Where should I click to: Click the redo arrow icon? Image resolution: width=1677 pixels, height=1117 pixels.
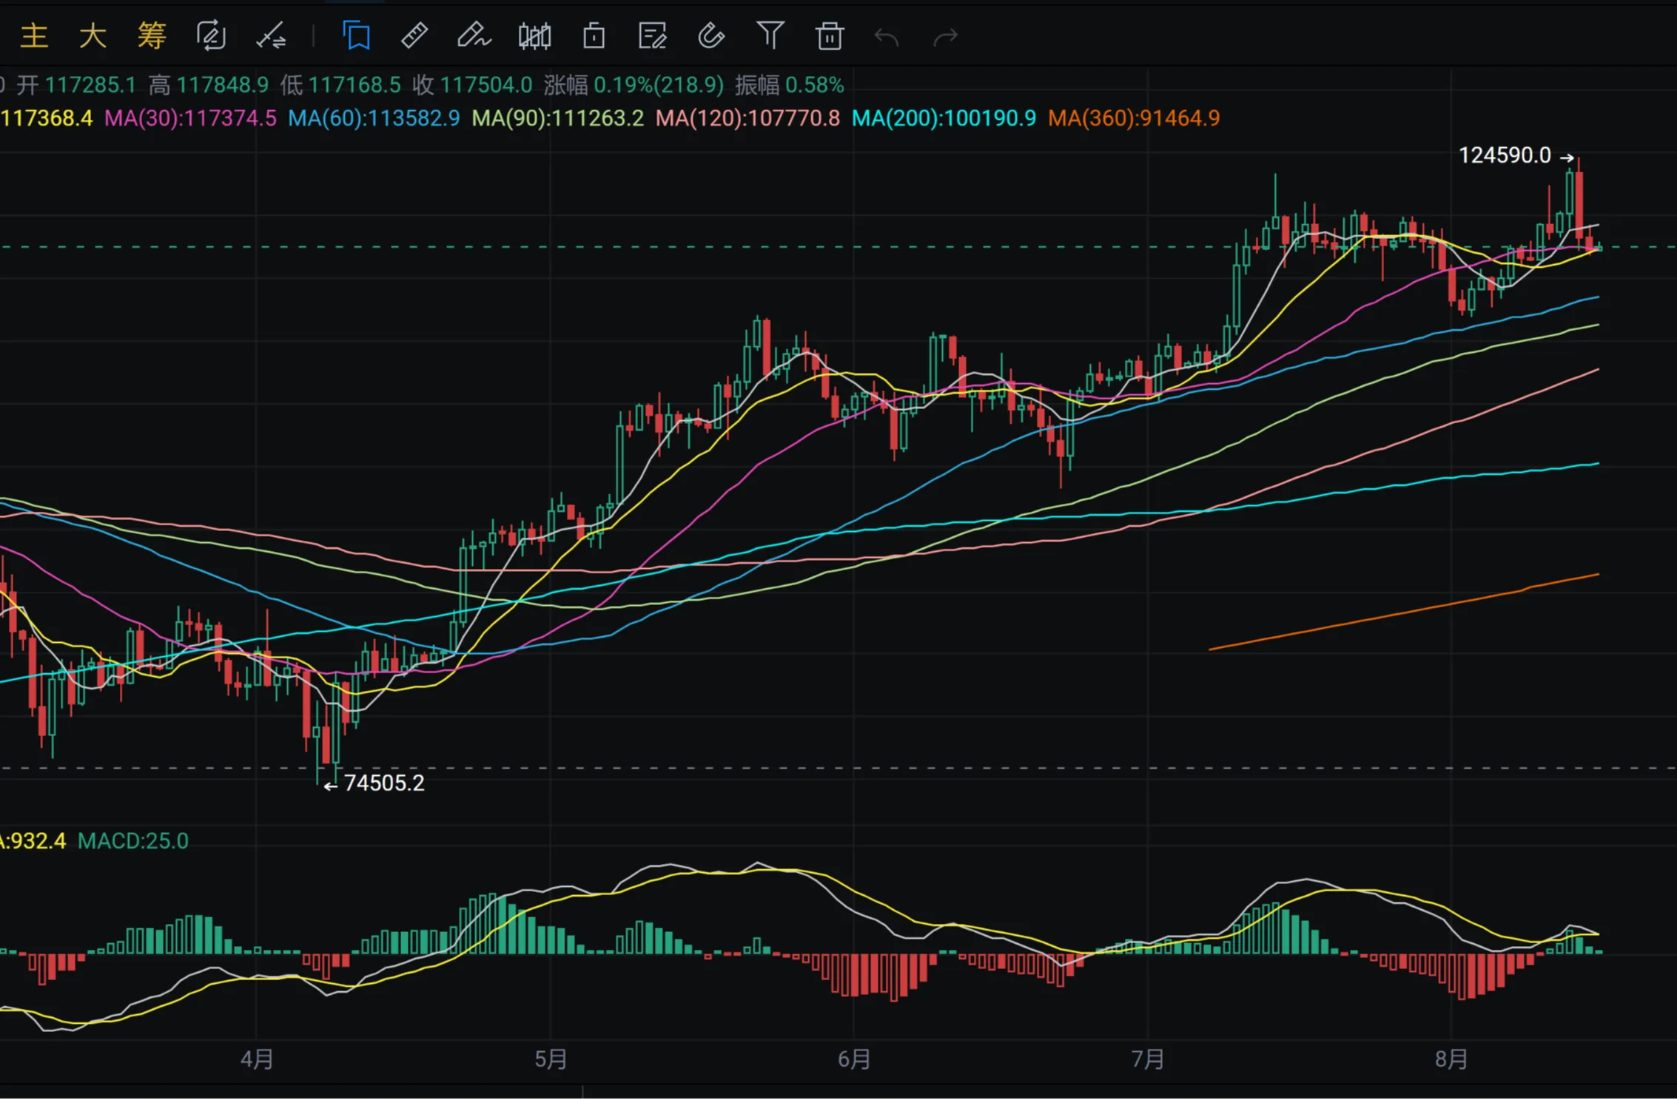pyautogui.click(x=945, y=37)
